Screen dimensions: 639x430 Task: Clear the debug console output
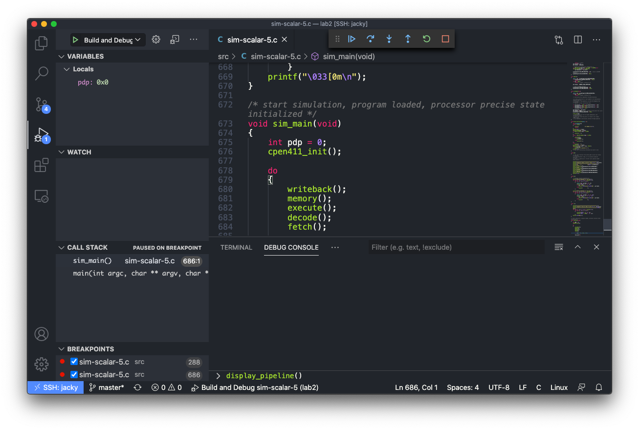tap(559, 247)
